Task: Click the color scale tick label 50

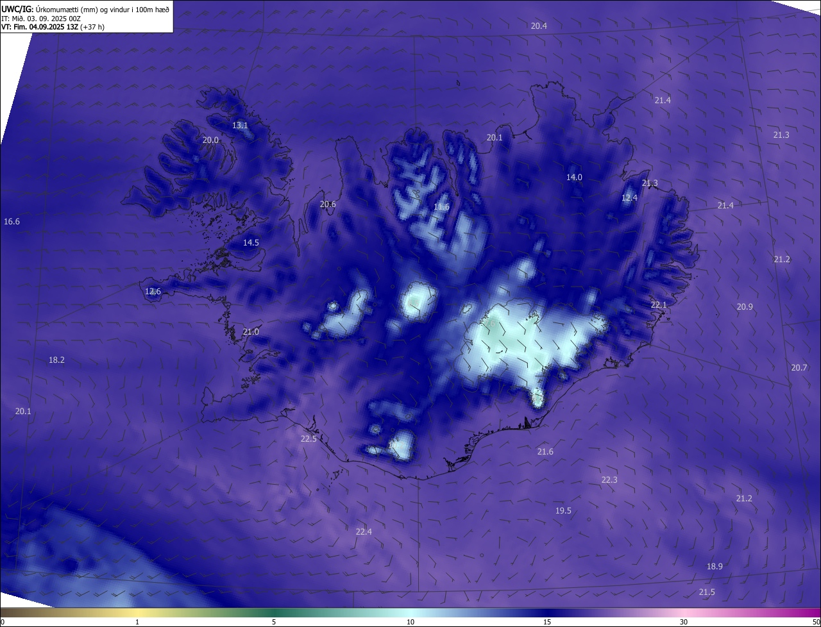Action: tap(816, 622)
